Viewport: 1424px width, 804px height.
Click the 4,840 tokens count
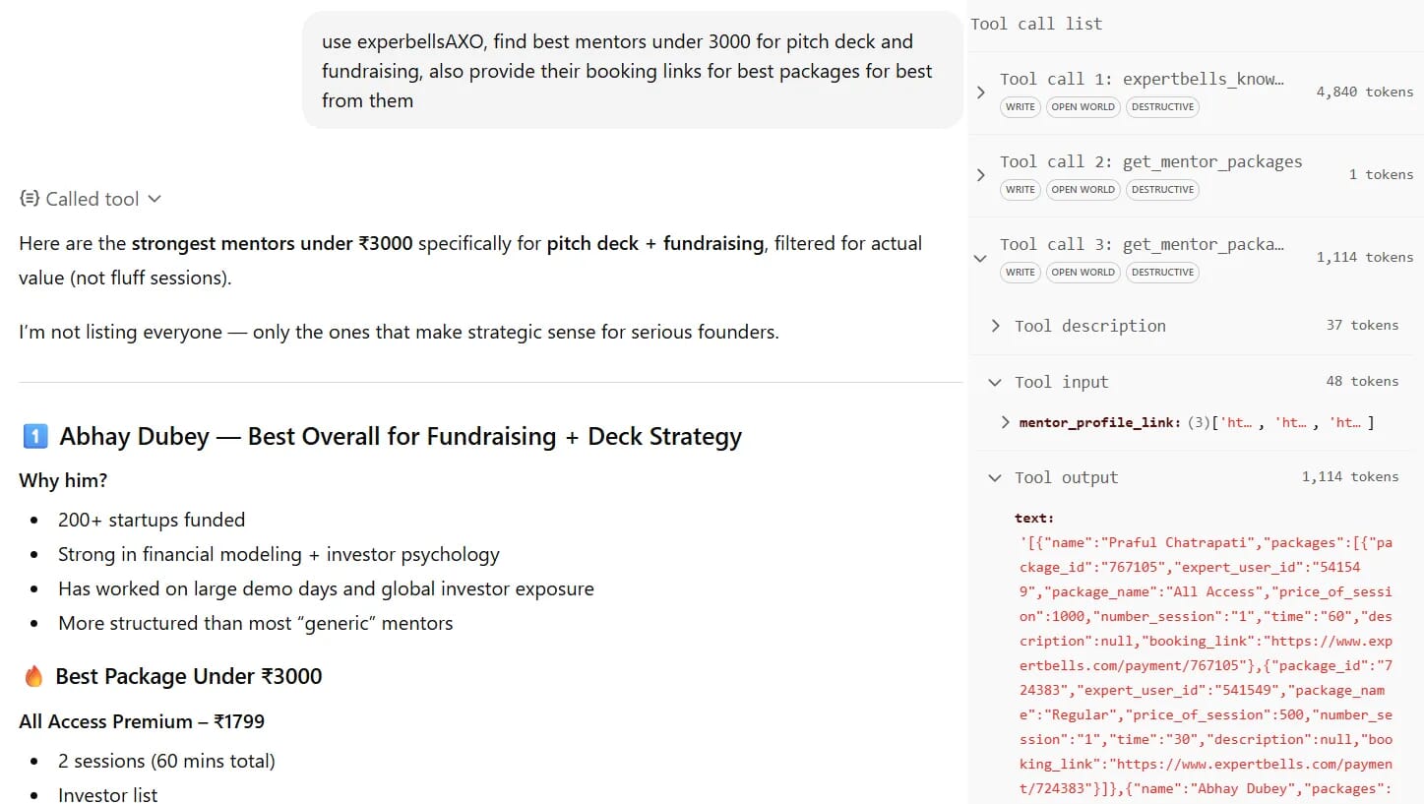pos(1365,92)
